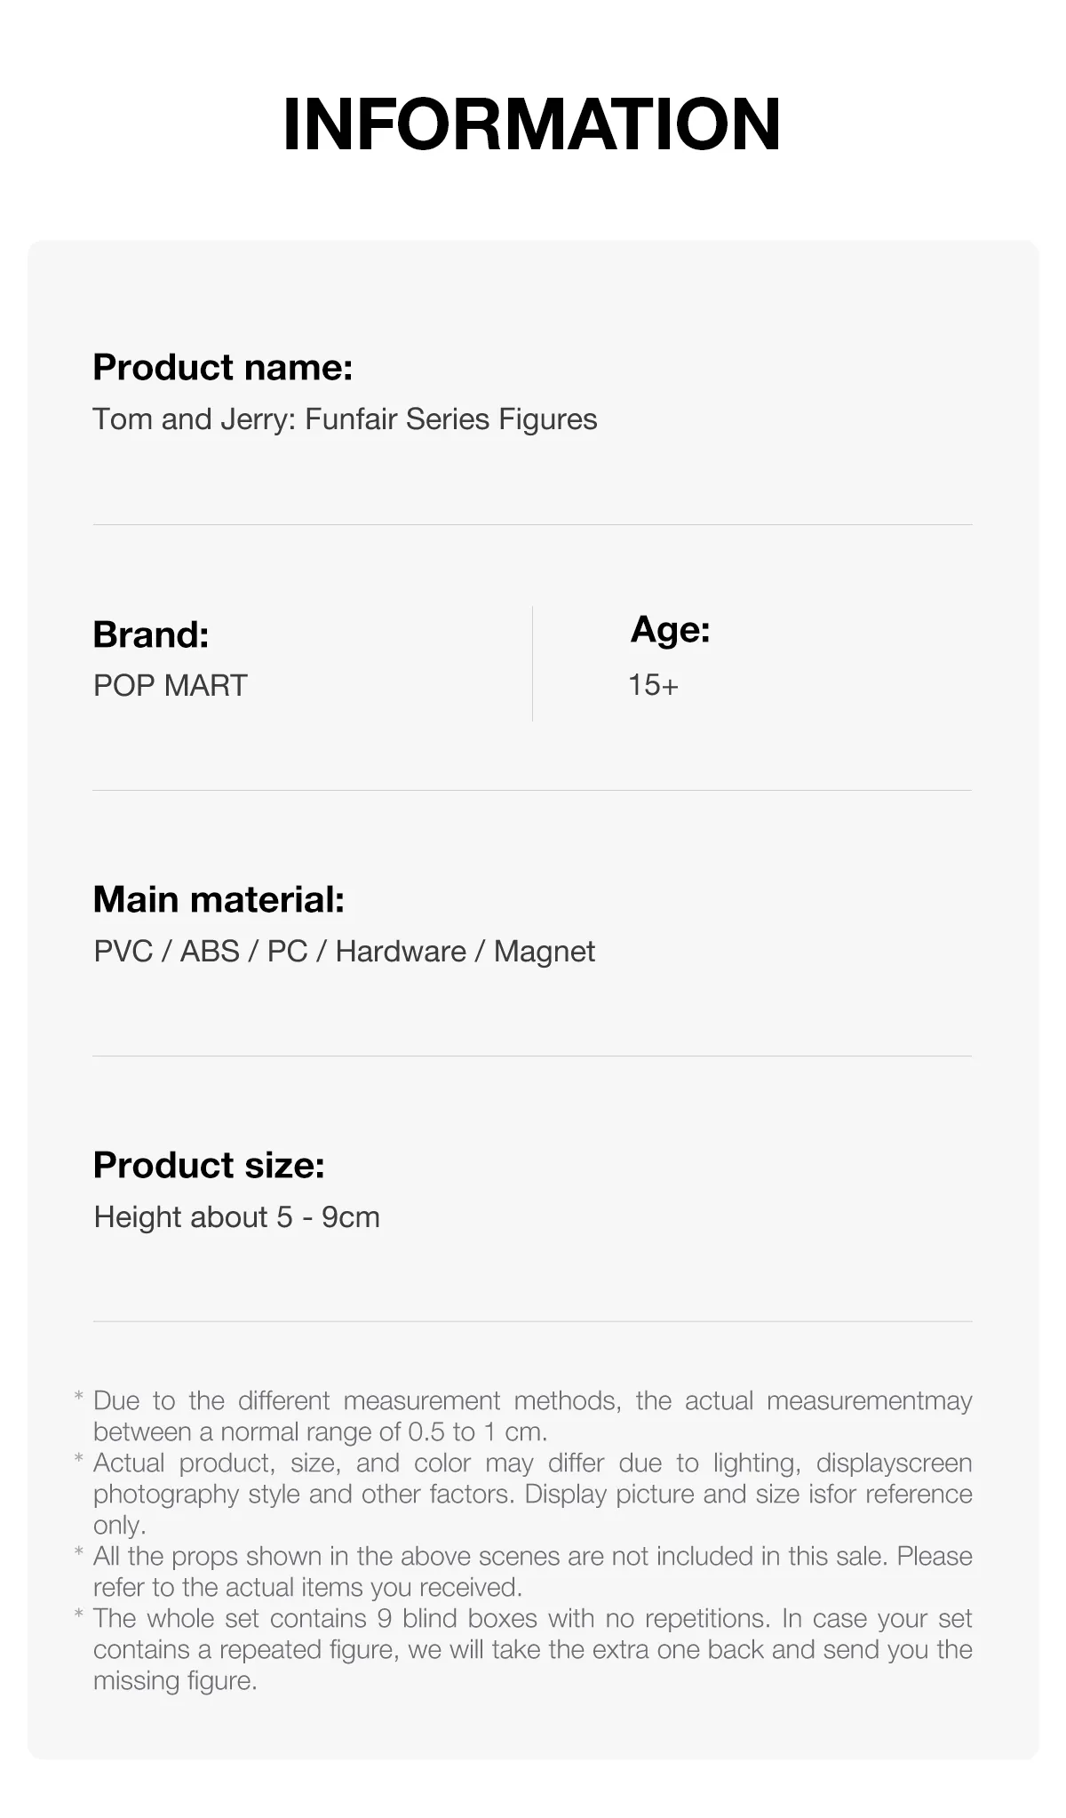Click the footnote about lighting and color differences
The image size is (1066, 1818).
pyautogui.click(x=533, y=1494)
